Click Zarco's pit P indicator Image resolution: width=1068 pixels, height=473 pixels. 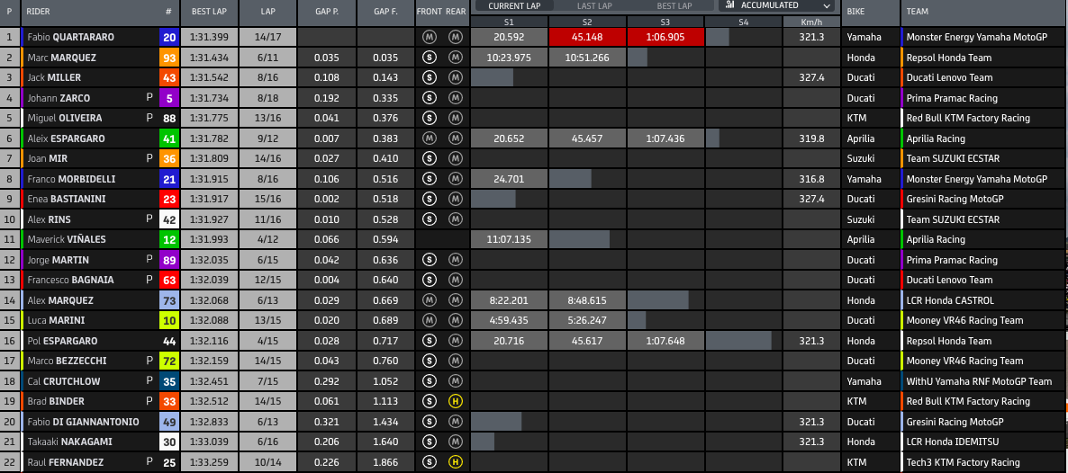(149, 98)
